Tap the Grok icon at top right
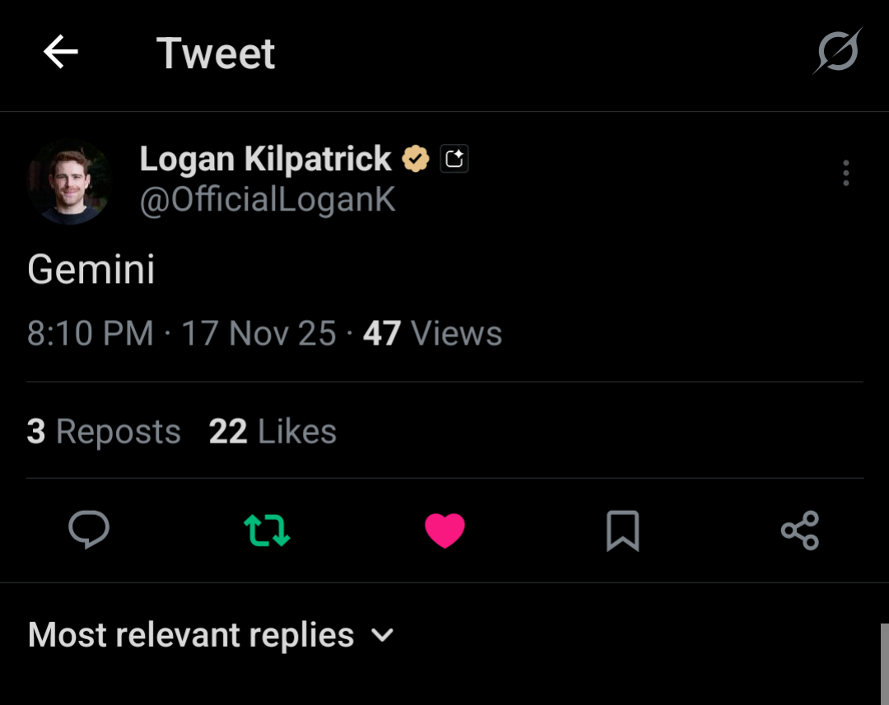This screenshot has height=705, width=889. 837,52
